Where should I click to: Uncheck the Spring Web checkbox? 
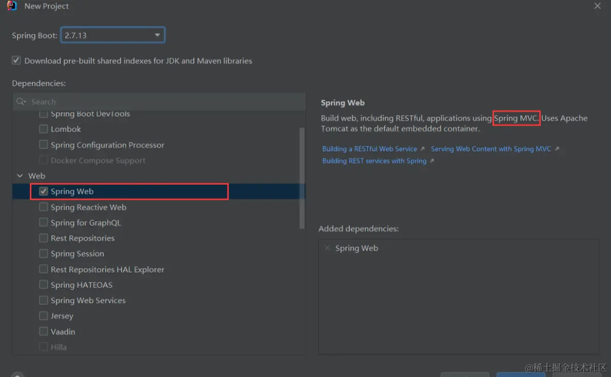(x=44, y=191)
